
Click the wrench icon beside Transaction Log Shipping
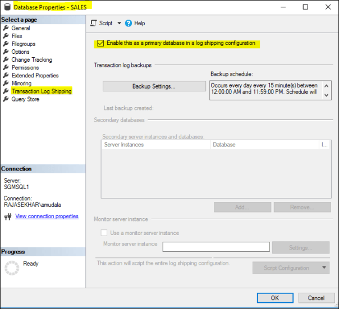point(6,91)
